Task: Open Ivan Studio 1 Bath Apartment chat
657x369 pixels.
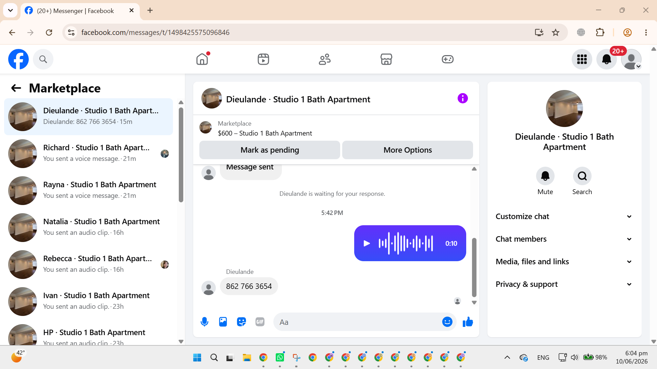Action: [x=88, y=302]
